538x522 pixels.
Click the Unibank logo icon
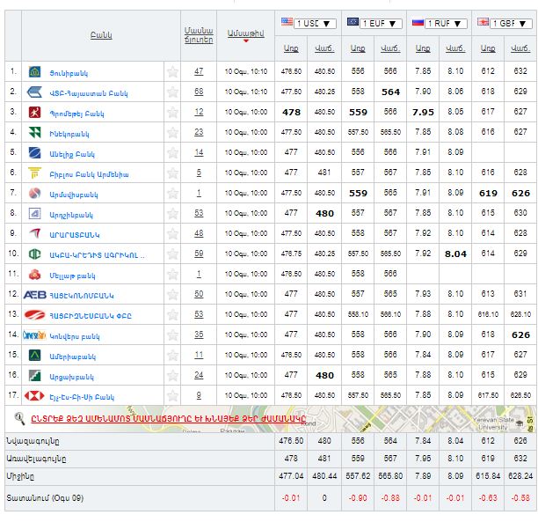click(x=35, y=71)
